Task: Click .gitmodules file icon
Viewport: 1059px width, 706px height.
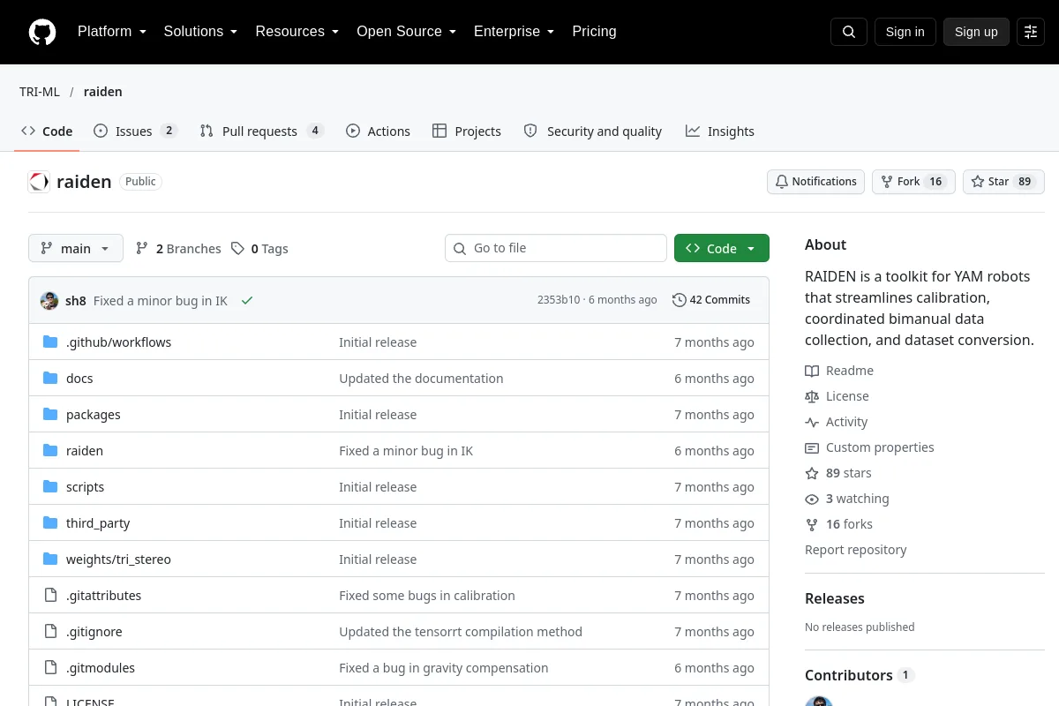Action: click(50, 667)
